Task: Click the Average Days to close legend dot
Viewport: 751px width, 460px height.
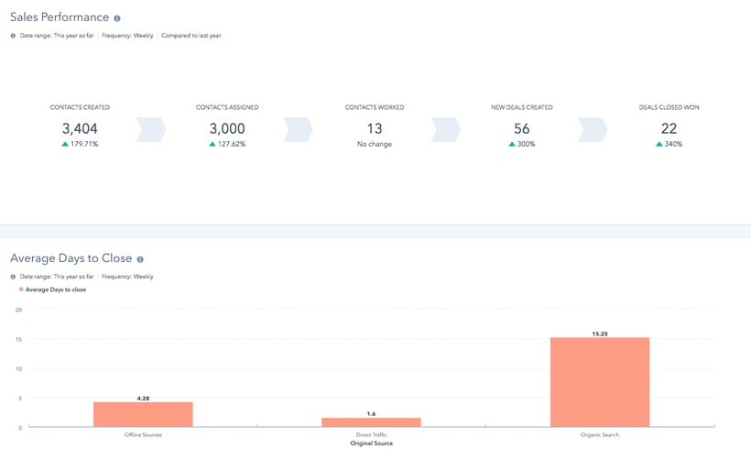Action: pos(21,289)
